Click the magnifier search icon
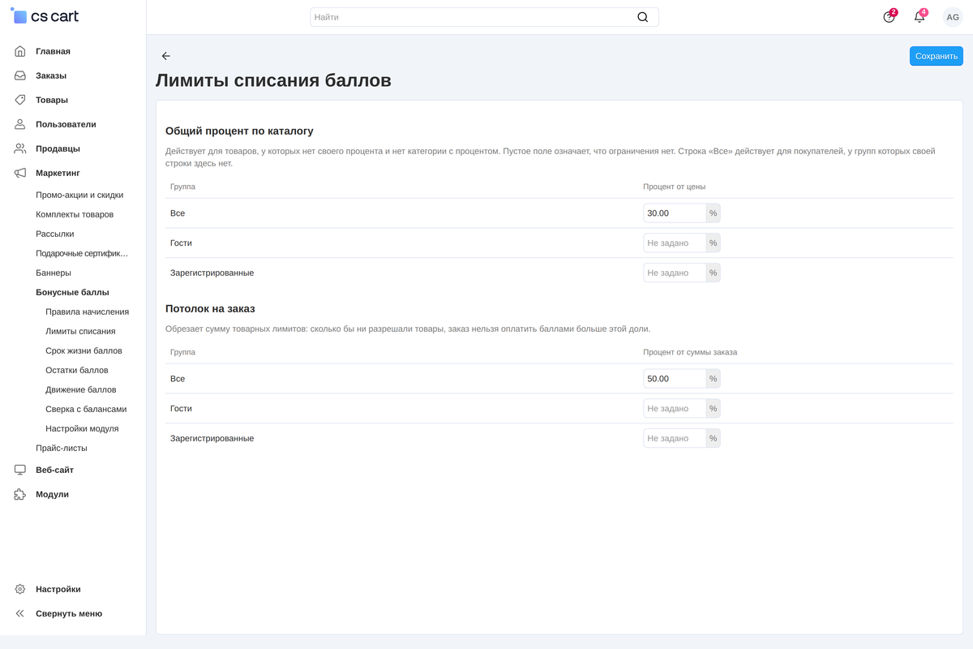This screenshot has height=649, width=973. click(643, 17)
